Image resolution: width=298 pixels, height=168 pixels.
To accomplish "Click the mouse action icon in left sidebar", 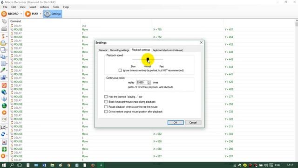I will pyautogui.click(x=4, y=21).
